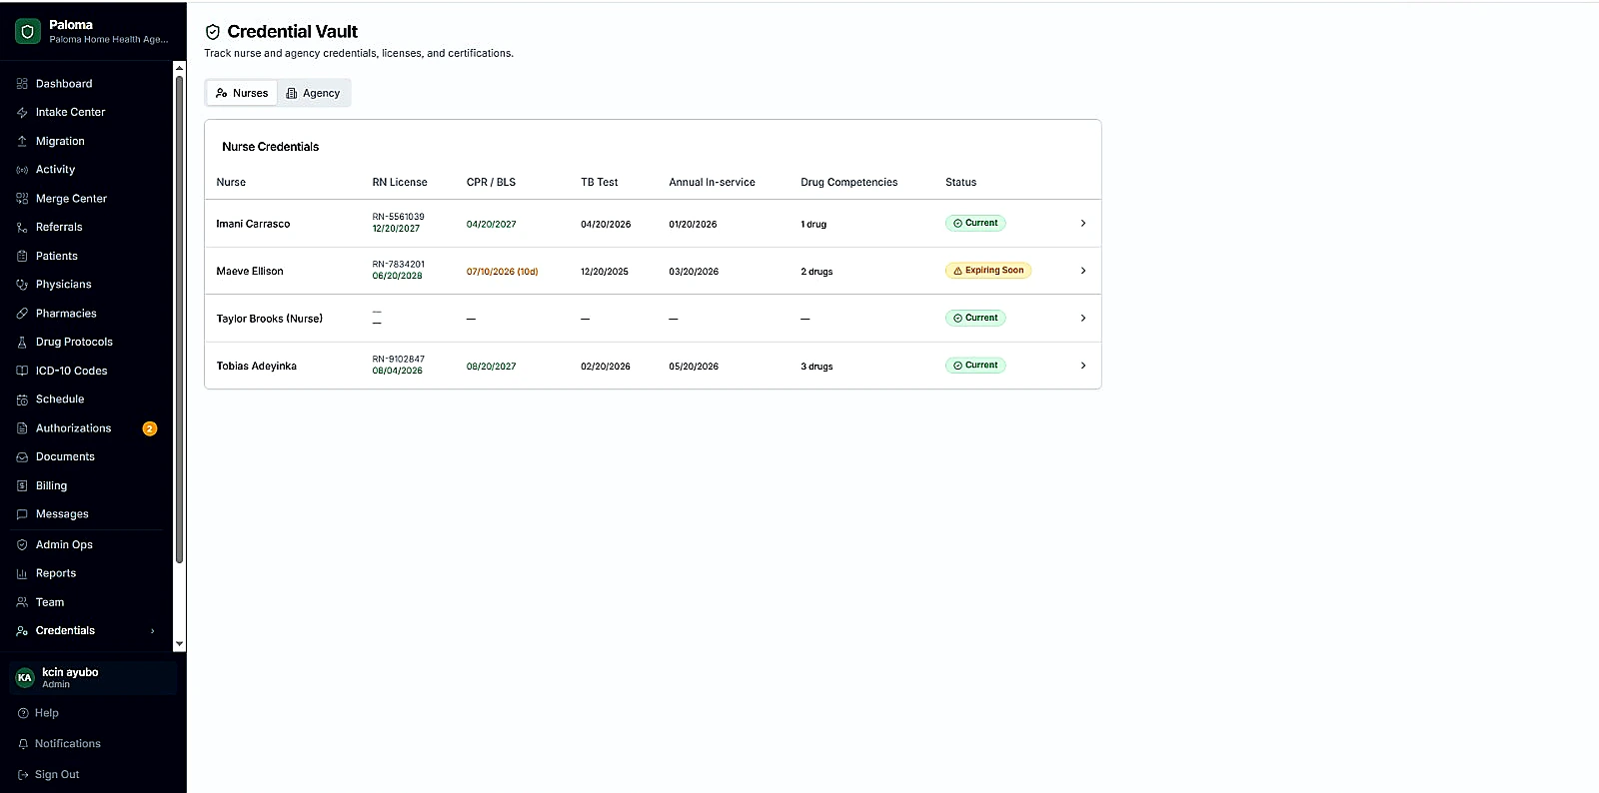Screen dimensions: 1599x793
Task: Expand the Credentials sidebar chevron
Action: (x=153, y=631)
